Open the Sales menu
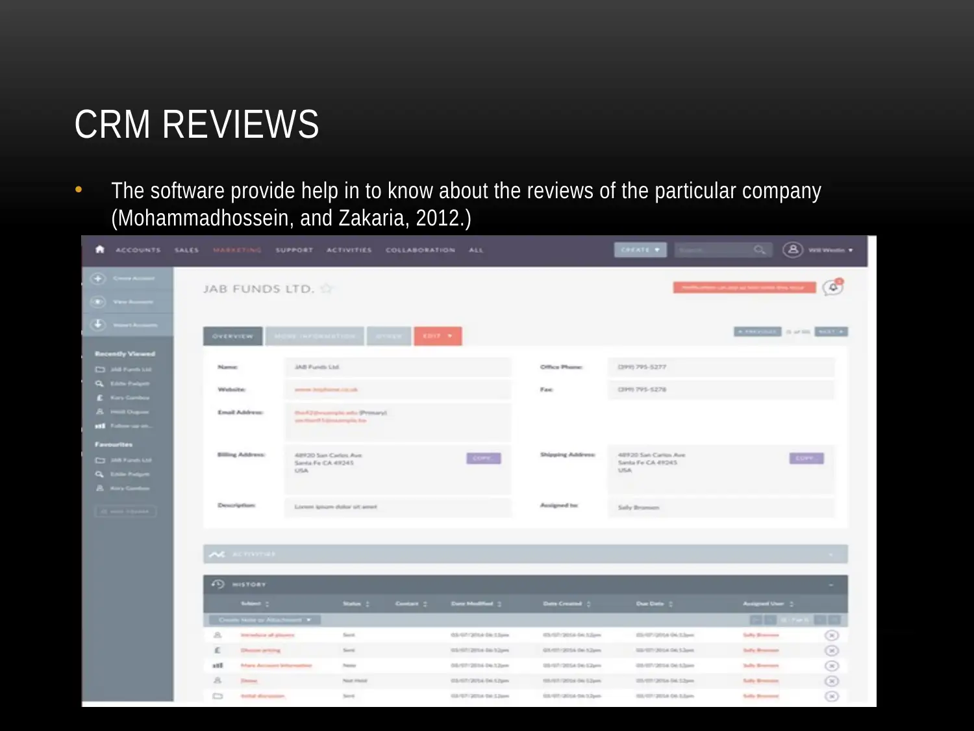The height and width of the screenshot is (731, 974). click(186, 250)
